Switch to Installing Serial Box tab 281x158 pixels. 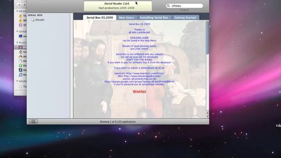[154, 18]
